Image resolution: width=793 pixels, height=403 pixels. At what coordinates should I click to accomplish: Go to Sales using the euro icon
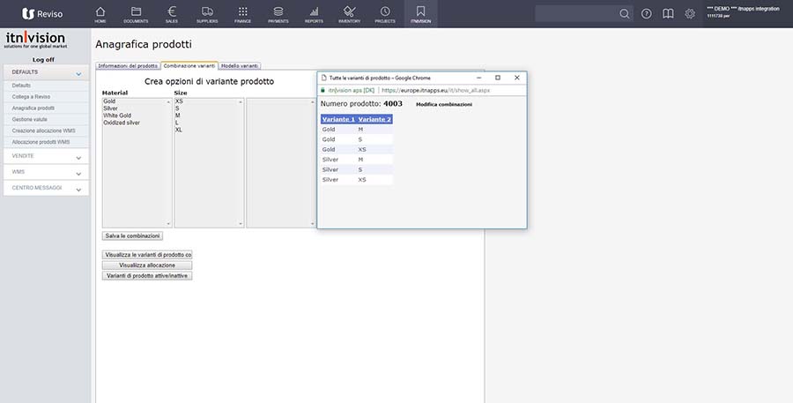[171, 13]
